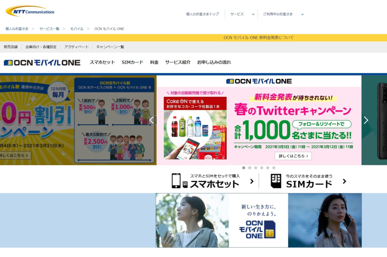This screenshot has height=257, width=387.
Task: Click 個人のお客さま breadcrumb link
Action: (x=17, y=29)
